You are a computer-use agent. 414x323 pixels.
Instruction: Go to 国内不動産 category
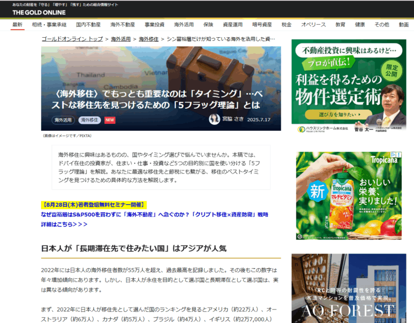pyautogui.click(x=88, y=25)
